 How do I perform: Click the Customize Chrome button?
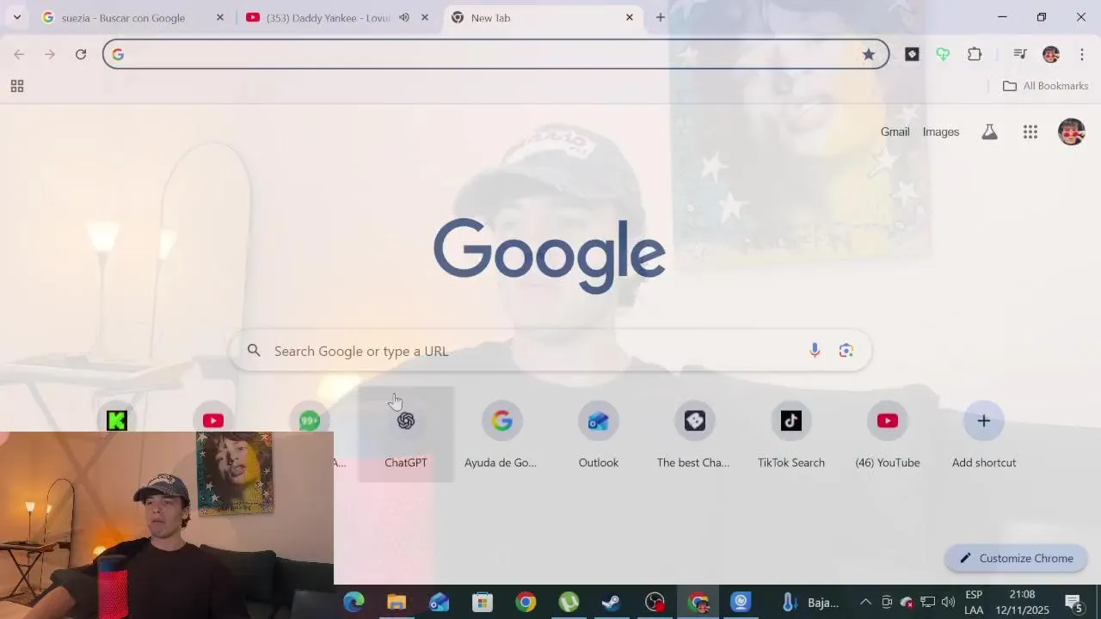[x=1016, y=558]
